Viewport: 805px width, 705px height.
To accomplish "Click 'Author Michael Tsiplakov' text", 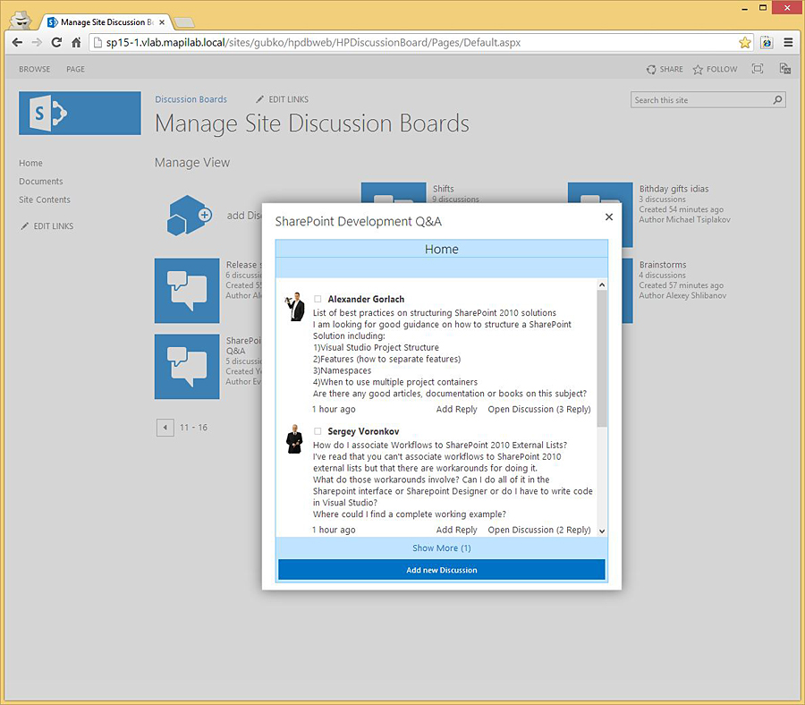I will 684,219.
